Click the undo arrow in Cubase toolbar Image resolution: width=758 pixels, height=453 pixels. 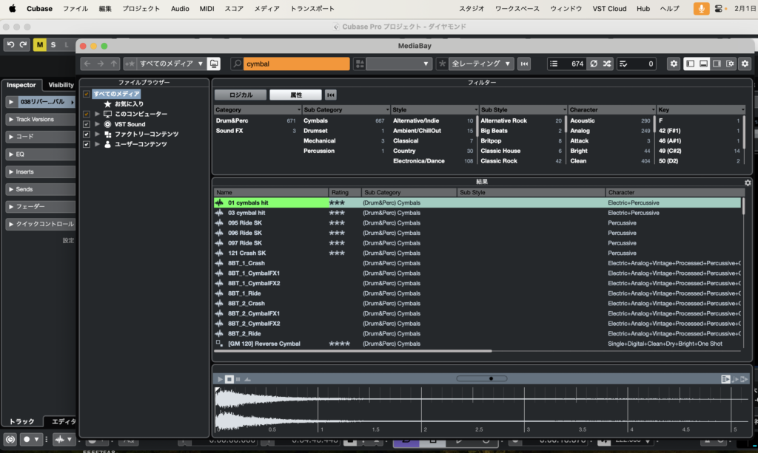pos(10,45)
